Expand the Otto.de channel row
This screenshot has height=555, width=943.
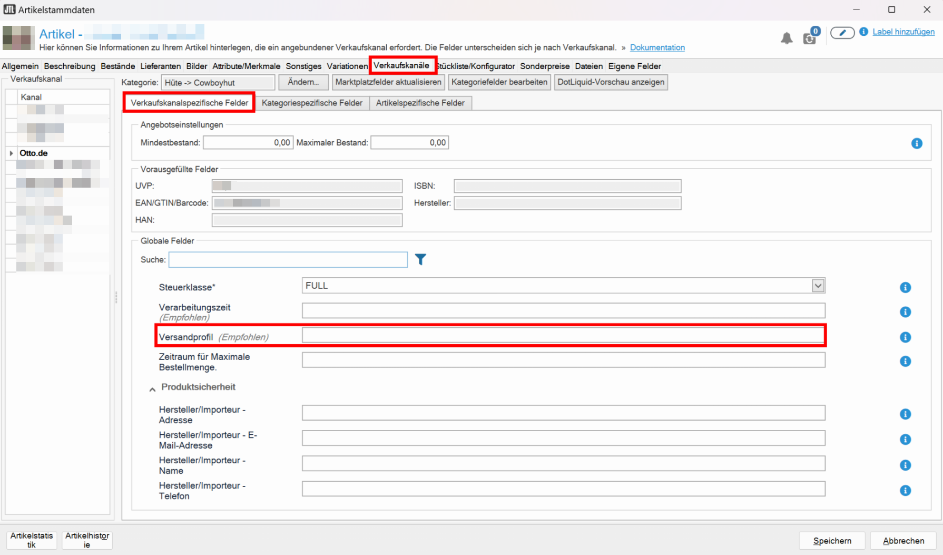tap(11, 153)
